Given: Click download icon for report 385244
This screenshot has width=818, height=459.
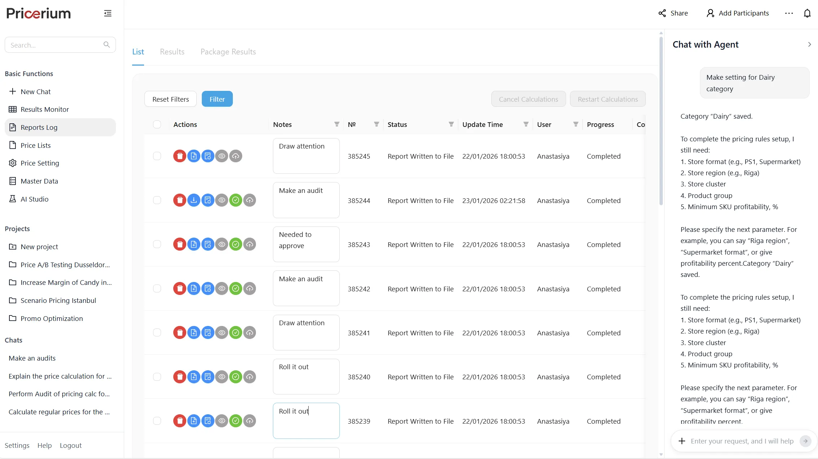Looking at the screenshot, I should [x=193, y=200].
